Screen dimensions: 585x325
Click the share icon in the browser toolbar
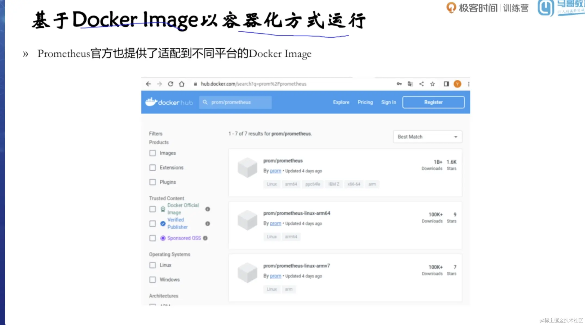[x=421, y=84]
